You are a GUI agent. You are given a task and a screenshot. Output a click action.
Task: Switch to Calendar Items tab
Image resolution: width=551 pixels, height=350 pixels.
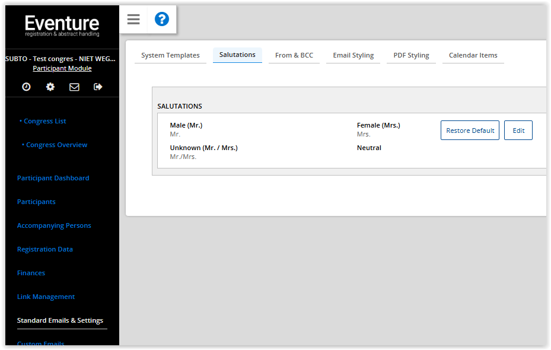(473, 55)
